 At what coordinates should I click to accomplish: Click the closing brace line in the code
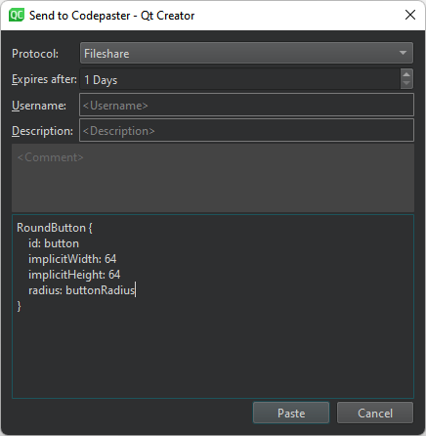point(19,306)
